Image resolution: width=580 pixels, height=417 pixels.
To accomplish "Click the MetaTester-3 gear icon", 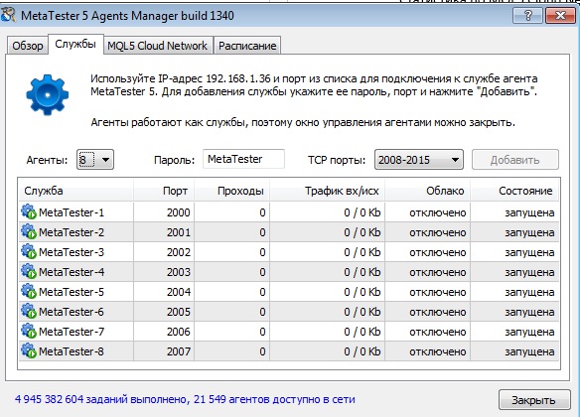I will point(29,252).
